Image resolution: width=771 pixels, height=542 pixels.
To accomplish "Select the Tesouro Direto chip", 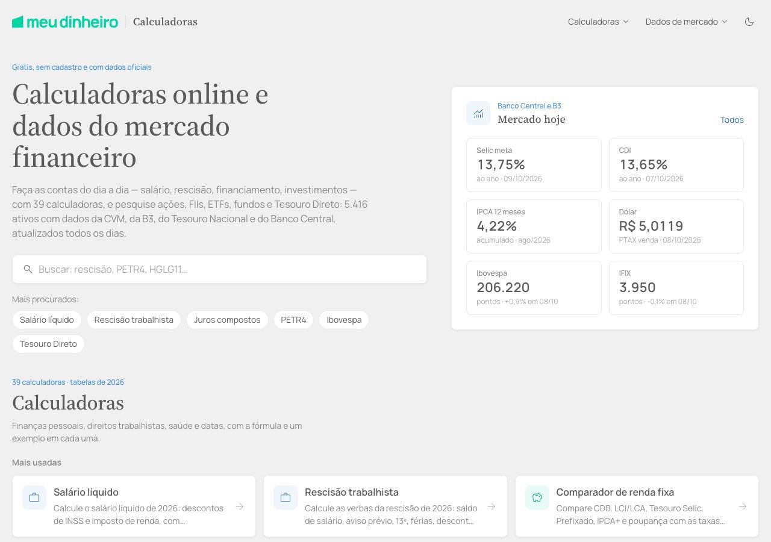I will [x=48, y=344].
